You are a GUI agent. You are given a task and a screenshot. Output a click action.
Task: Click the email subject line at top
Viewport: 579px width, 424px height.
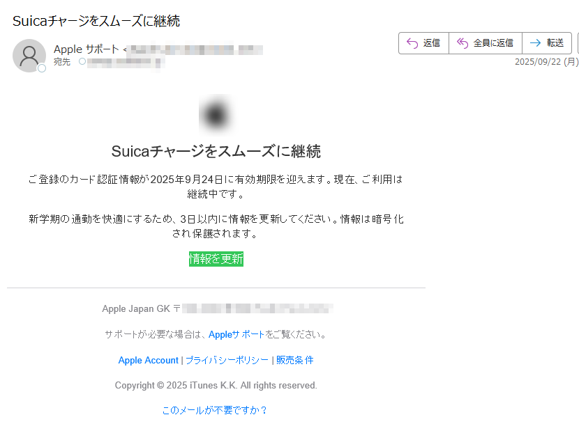pos(96,21)
